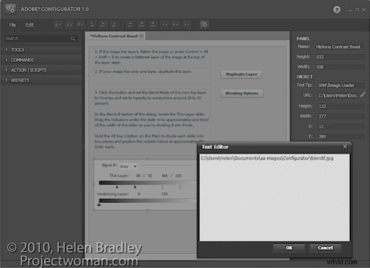Click the fifth distribute icon after toolbar divider

pos(176,25)
